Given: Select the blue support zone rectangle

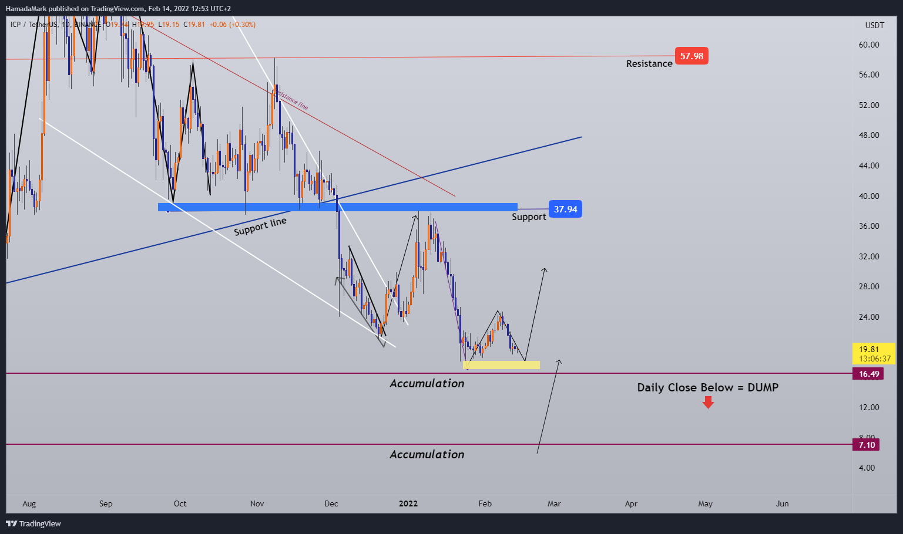Looking at the screenshot, I should [338, 207].
